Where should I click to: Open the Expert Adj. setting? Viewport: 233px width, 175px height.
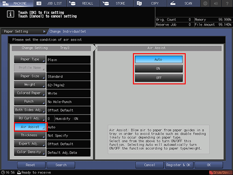pos(30,143)
